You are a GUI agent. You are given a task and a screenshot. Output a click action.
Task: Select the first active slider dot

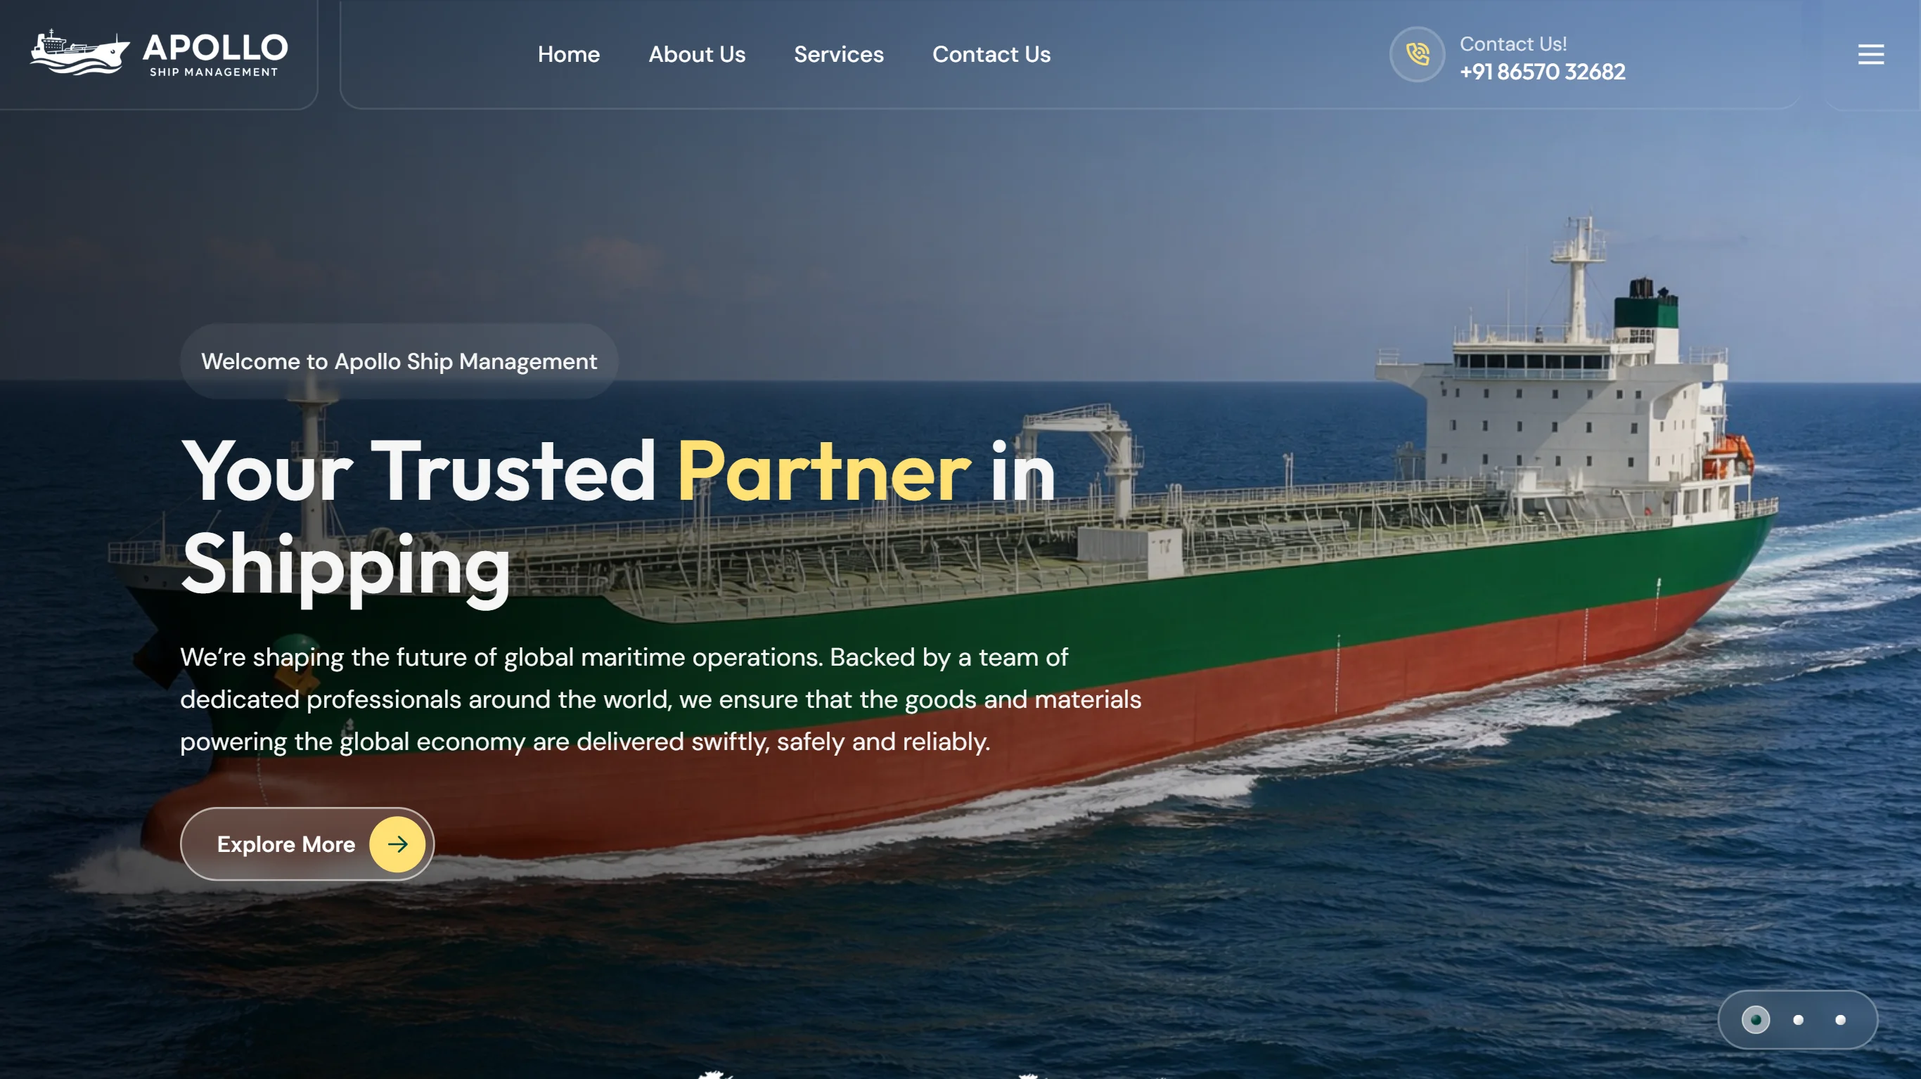(1756, 1019)
